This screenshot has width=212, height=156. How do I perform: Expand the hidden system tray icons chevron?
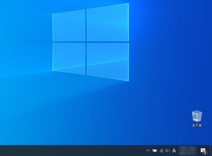click(x=148, y=150)
